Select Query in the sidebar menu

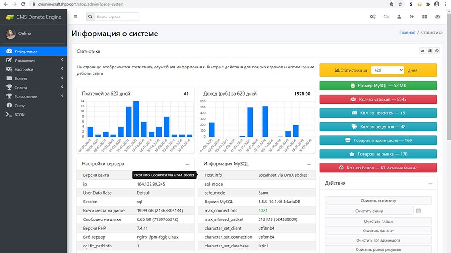(19, 106)
